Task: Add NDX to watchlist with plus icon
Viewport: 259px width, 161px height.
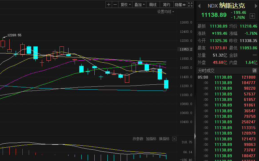Action: point(252,16)
